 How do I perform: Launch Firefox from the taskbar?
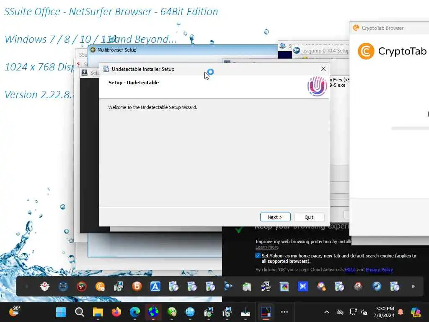[x=116, y=312]
